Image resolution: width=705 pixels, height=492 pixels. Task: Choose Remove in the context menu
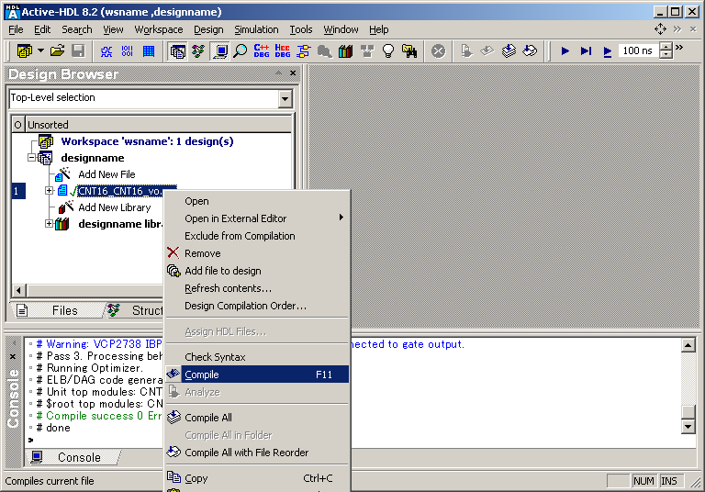(x=257, y=253)
